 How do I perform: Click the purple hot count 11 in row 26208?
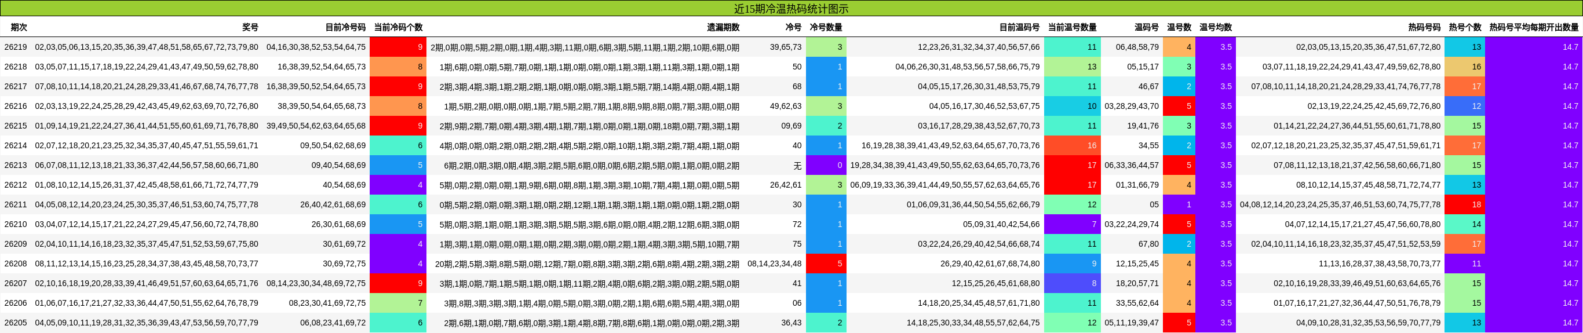coord(1465,264)
